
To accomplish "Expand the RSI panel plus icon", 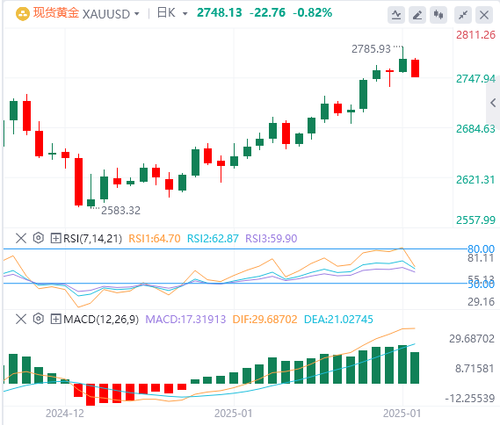I will (x=56, y=238).
